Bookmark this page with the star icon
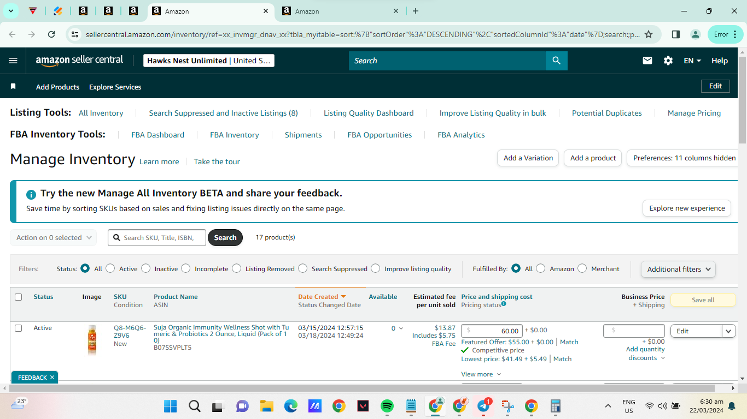Image resolution: width=747 pixels, height=419 pixels. coord(649,34)
